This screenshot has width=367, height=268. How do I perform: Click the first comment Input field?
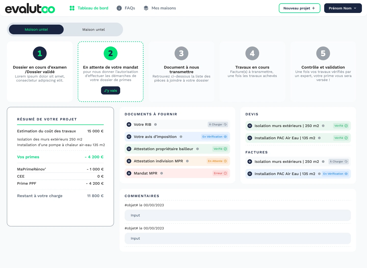pyautogui.click(x=238, y=215)
